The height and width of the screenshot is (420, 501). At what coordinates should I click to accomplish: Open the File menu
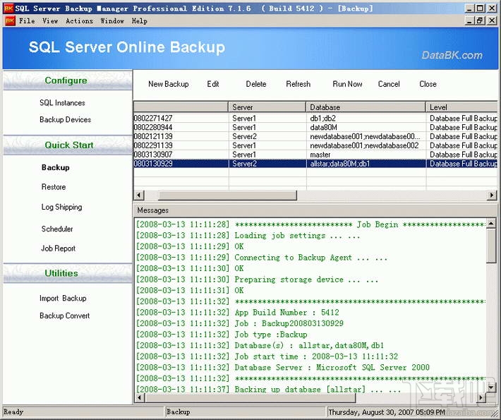coord(27,21)
